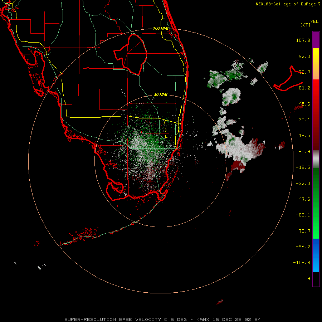Select the -47.6 scale value
This screenshot has width=322, height=322.
[303, 199]
